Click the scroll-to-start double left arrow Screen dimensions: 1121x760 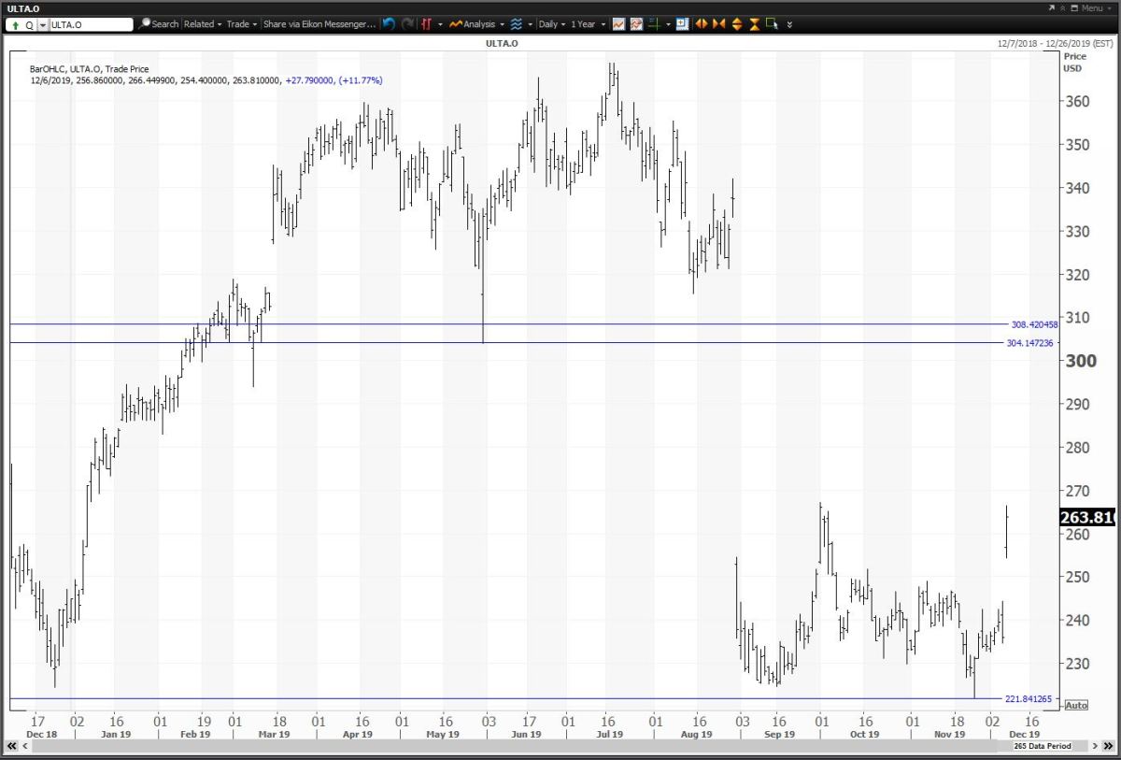12,746
